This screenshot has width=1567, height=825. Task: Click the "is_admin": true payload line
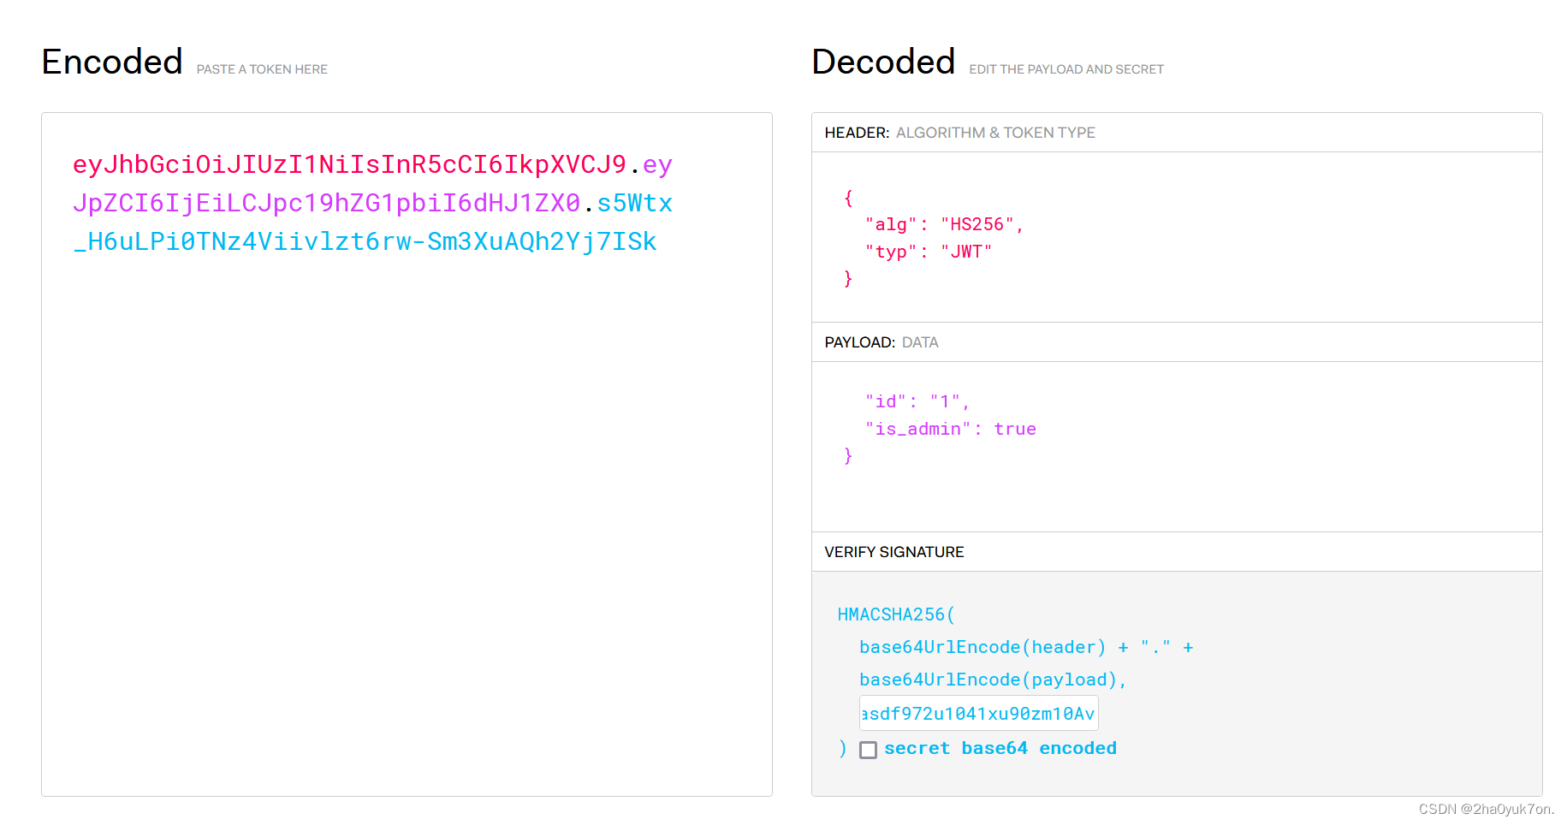point(950,429)
